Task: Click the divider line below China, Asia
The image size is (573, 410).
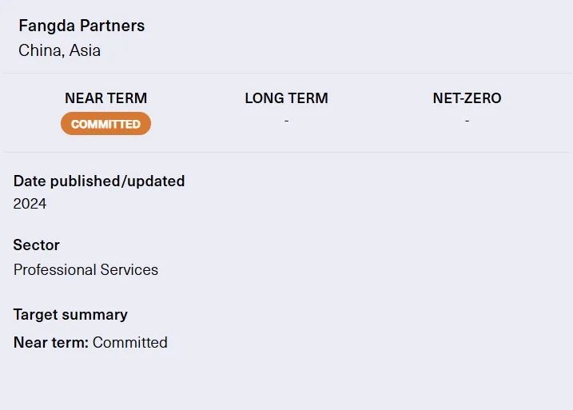Action: click(x=286, y=73)
